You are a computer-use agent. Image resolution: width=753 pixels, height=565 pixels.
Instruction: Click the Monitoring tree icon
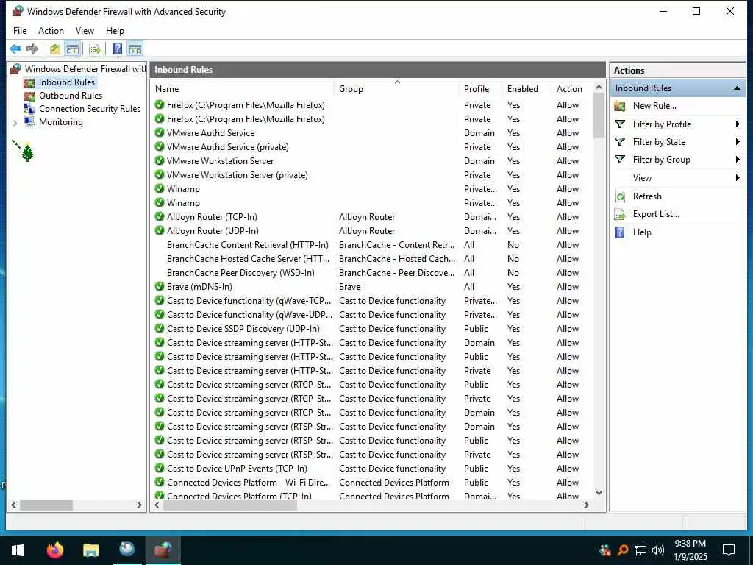point(29,122)
